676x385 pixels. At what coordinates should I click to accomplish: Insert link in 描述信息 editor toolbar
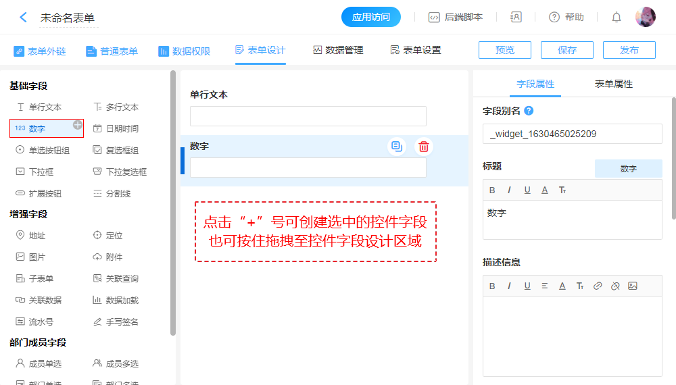pyautogui.click(x=597, y=286)
